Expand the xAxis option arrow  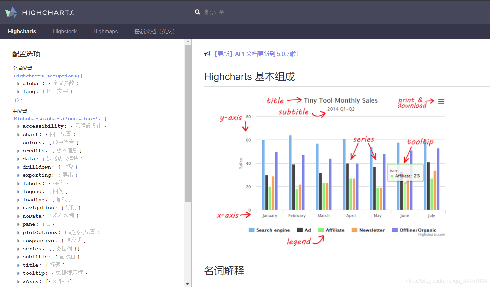pos(18,282)
